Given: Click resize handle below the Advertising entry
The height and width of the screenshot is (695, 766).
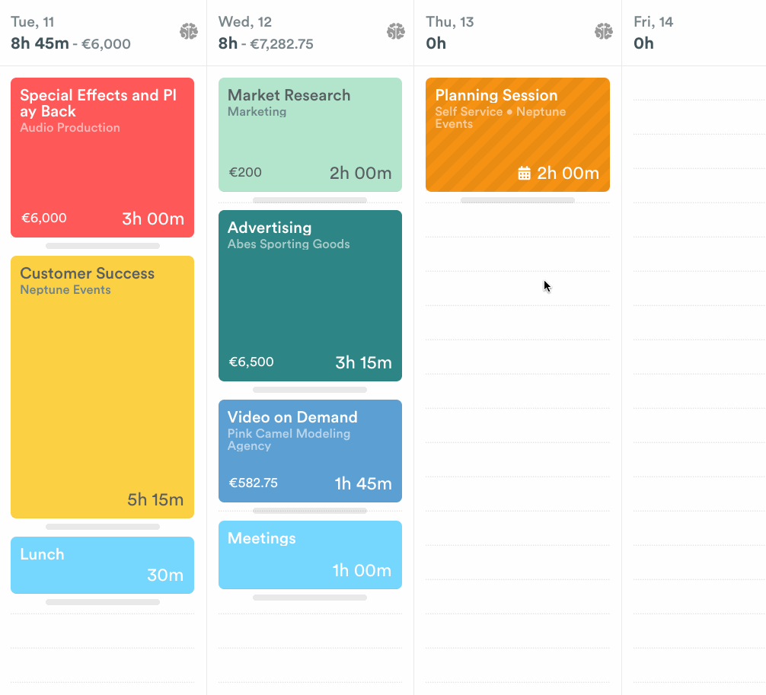Looking at the screenshot, I should 310,390.
